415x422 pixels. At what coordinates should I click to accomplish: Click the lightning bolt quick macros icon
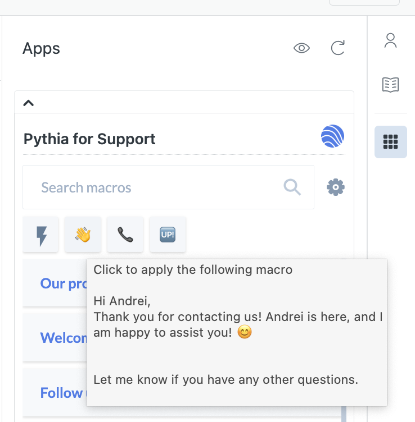click(x=41, y=236)
